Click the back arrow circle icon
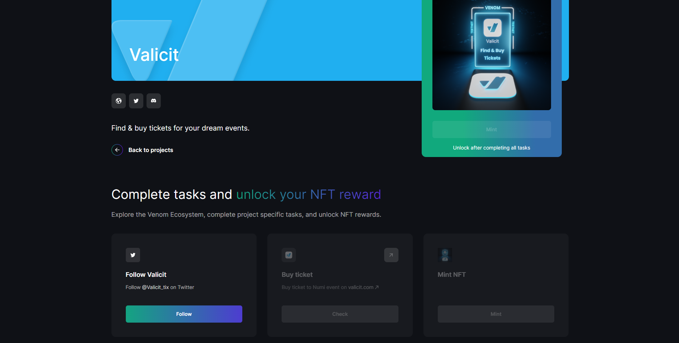 (x=117, y=150)
